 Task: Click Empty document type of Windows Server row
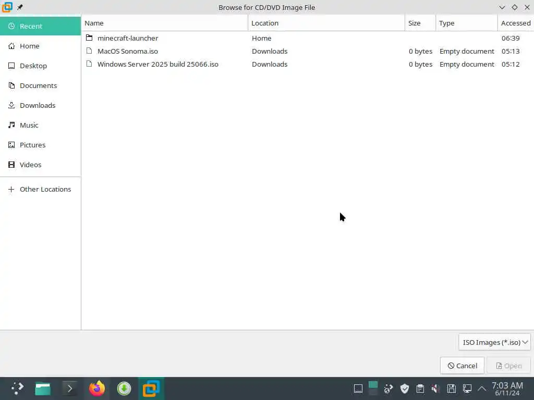(x=467, y=64)
